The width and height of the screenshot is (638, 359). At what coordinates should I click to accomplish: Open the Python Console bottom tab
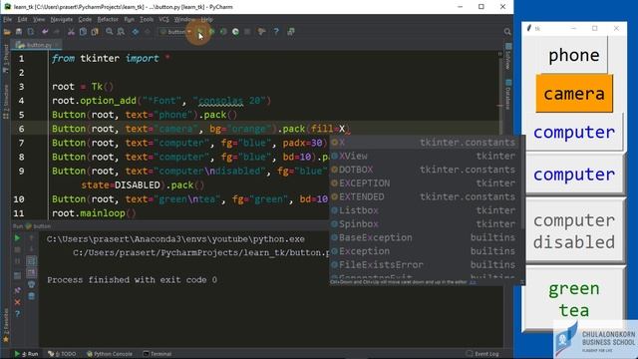[x=110, y=354]
